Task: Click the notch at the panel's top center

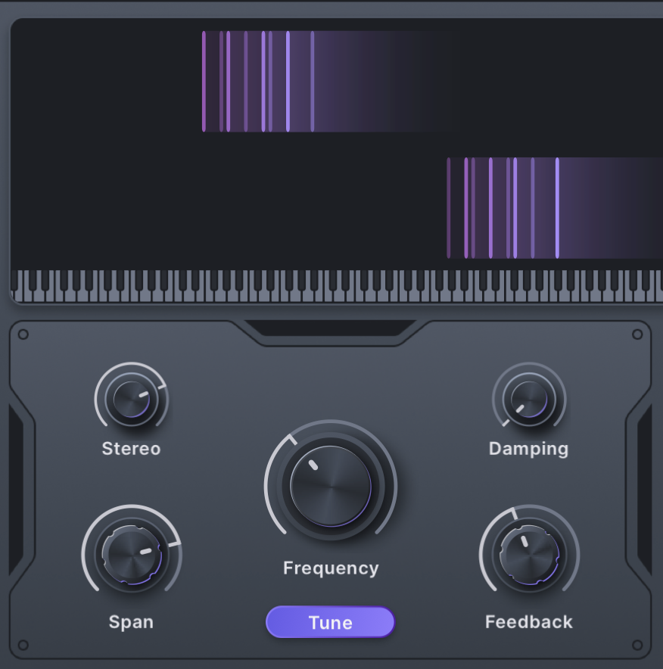Action: click(330, 328)
